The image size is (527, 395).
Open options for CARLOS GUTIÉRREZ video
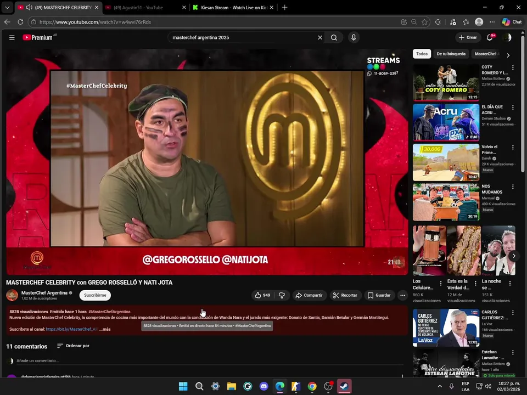pyautogui.click(x=513, y=313)
